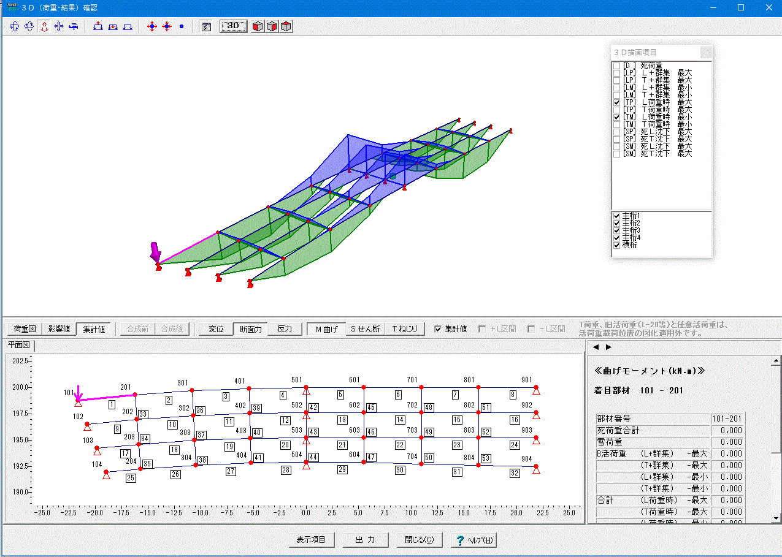Click the moment table scrollbar down arrow

[x=776, y=518]
